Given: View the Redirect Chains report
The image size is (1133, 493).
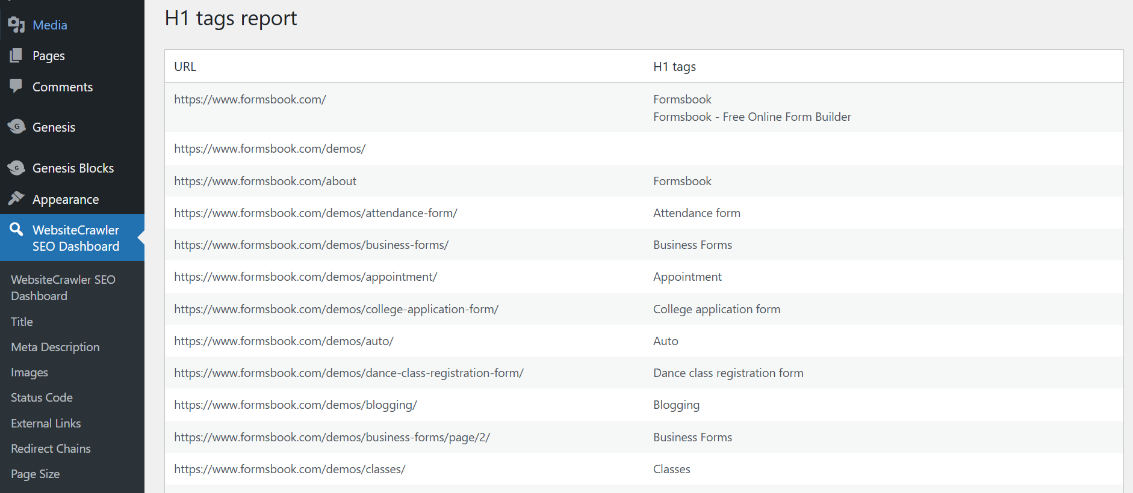Looking at the screenshot, I should [x=51, y=449].
